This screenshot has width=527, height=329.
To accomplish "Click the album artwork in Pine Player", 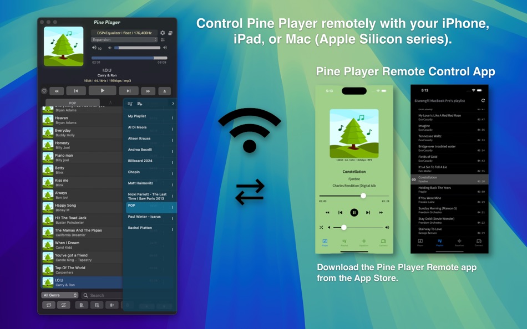I will [x=64, y=47].
